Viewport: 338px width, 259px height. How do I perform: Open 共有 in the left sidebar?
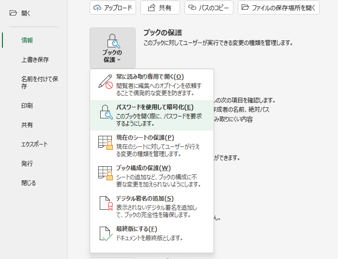27,125
